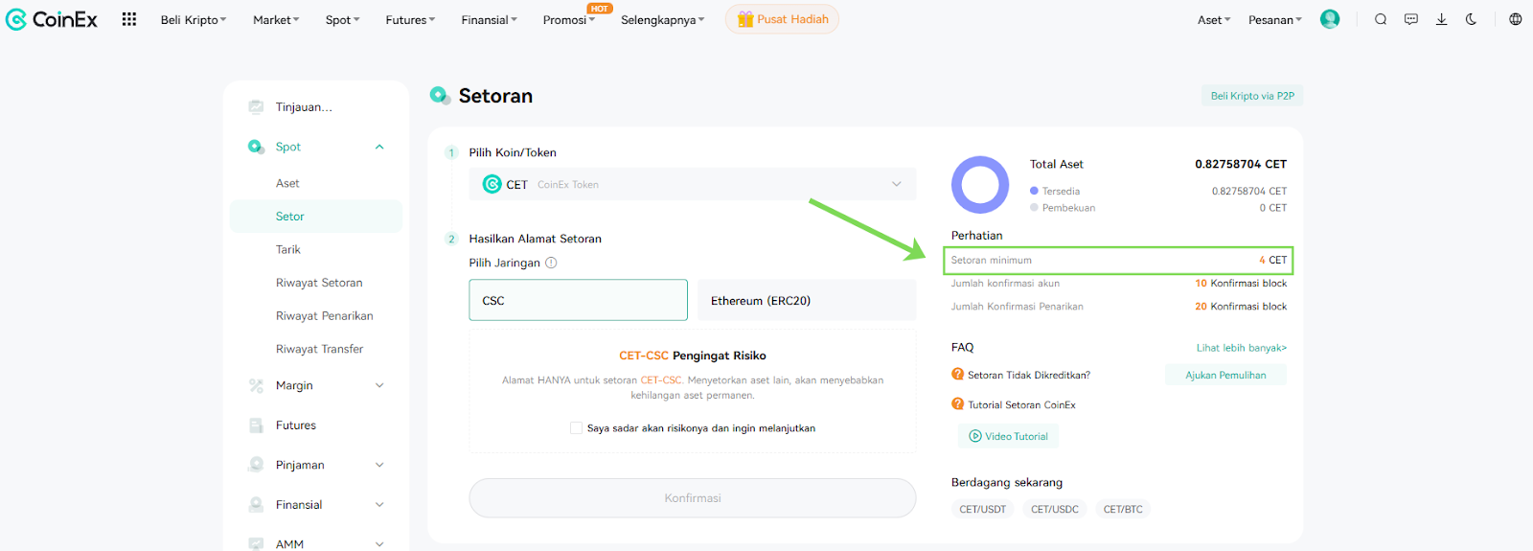Click the Futures sidebar icon
This screenshot has width=1533, height=551.
coord(256,425)
